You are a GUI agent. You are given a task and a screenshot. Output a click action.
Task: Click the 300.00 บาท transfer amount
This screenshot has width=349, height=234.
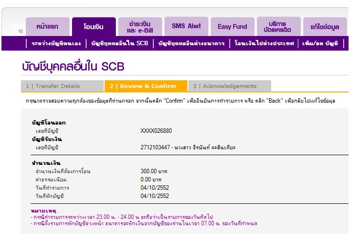[x=154, y=171]
